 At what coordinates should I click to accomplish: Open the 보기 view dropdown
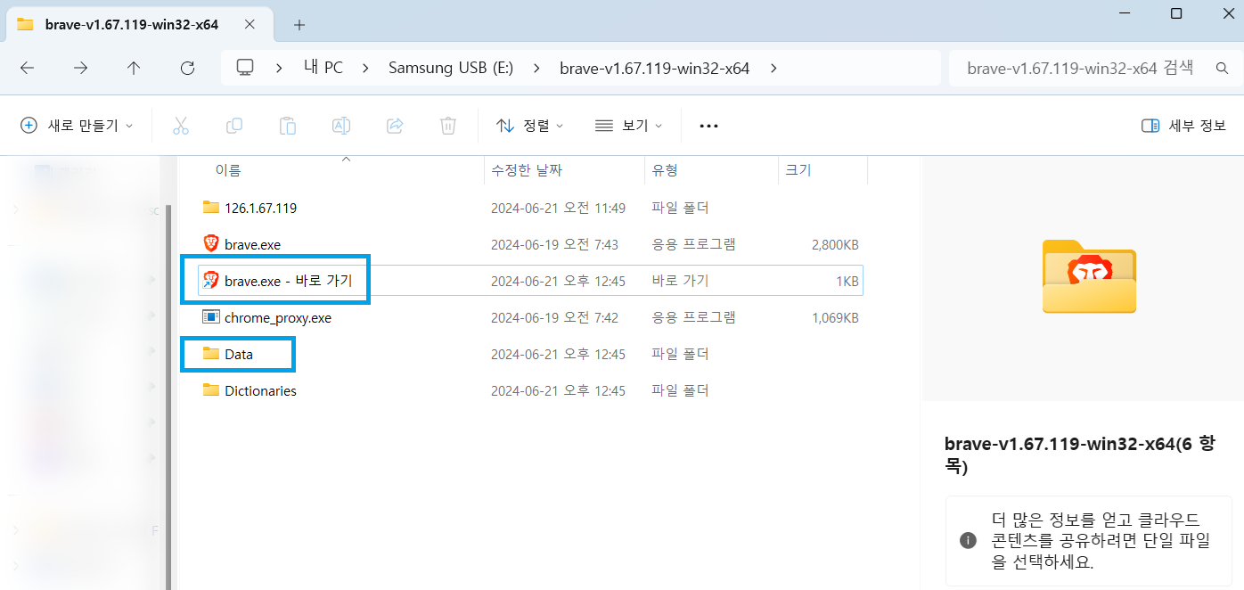pos(628,126)
